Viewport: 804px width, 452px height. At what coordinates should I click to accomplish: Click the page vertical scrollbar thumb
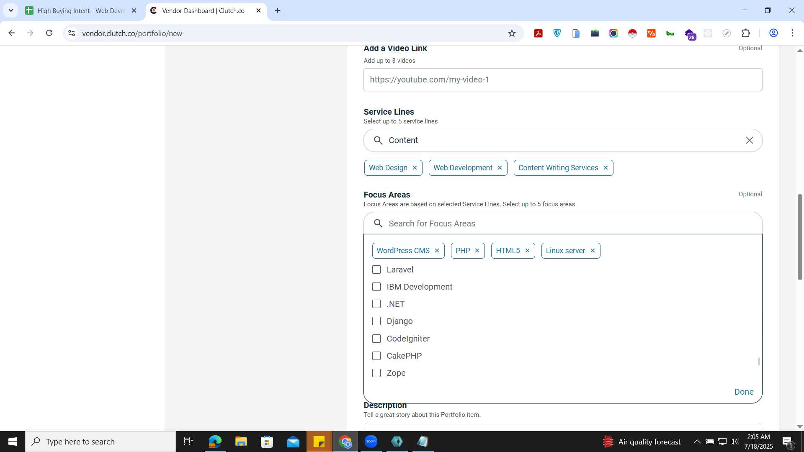(799, 237)
